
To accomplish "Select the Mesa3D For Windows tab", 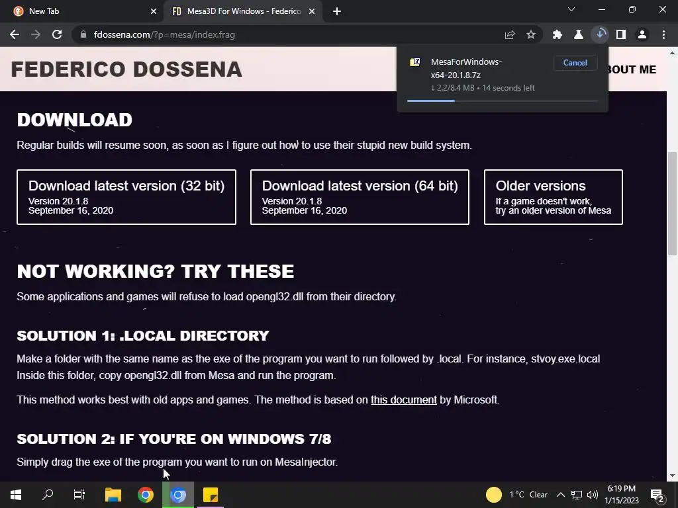I will [243, 11].
